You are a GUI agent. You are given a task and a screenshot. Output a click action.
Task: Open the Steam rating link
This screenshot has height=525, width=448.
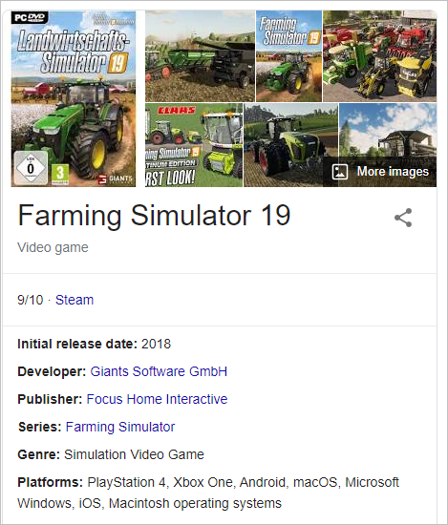(x=75, y=300)
